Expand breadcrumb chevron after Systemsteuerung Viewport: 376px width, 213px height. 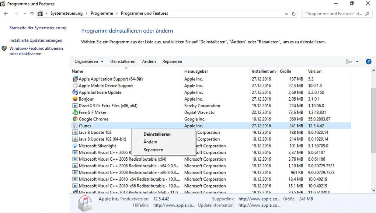tap(87, 14)
